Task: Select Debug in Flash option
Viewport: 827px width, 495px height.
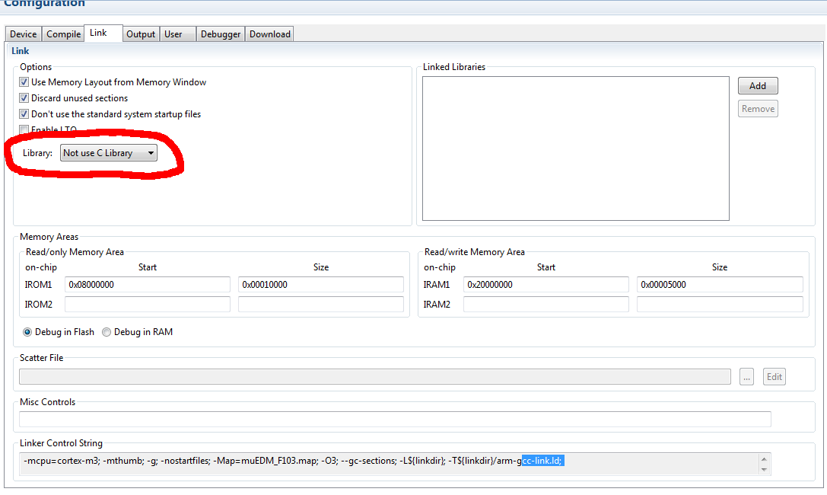Action: (x=27, y=332)
